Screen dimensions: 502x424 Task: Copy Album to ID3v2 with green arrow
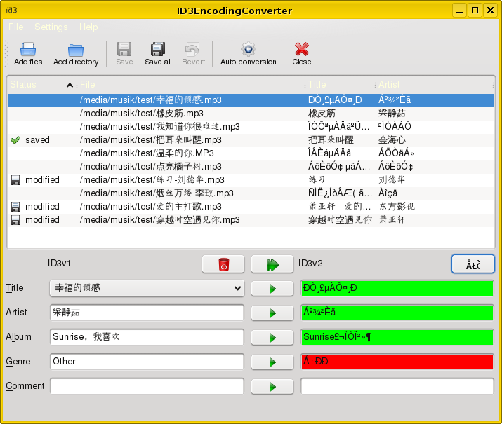pos(272,338)
